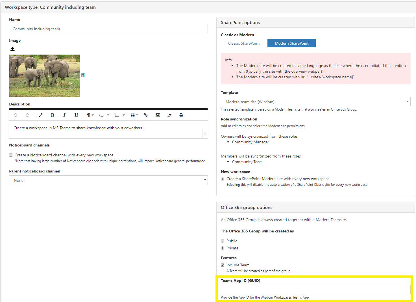Toggle fullscreen mode for description editor

click(x=41, y=115)
